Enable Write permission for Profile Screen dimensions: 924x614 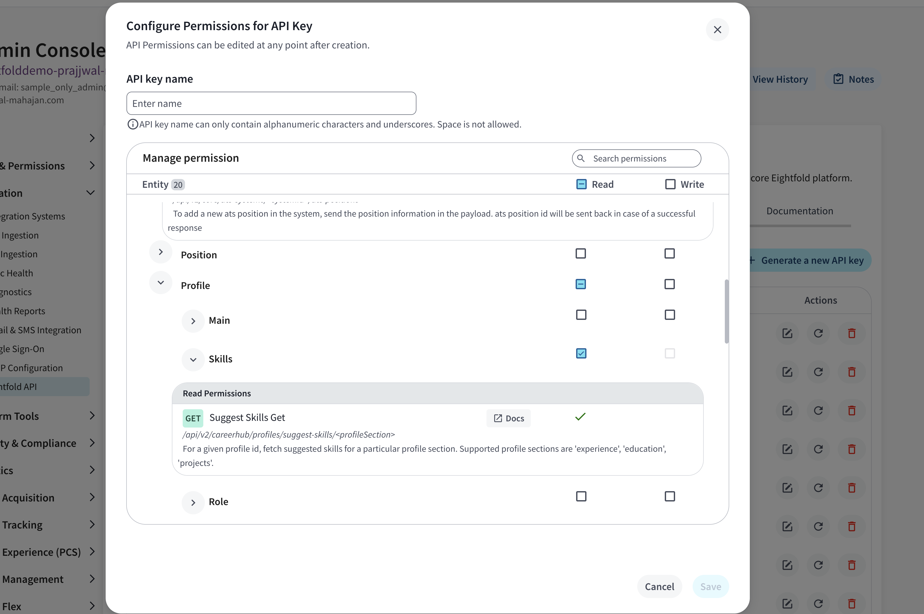669,284
